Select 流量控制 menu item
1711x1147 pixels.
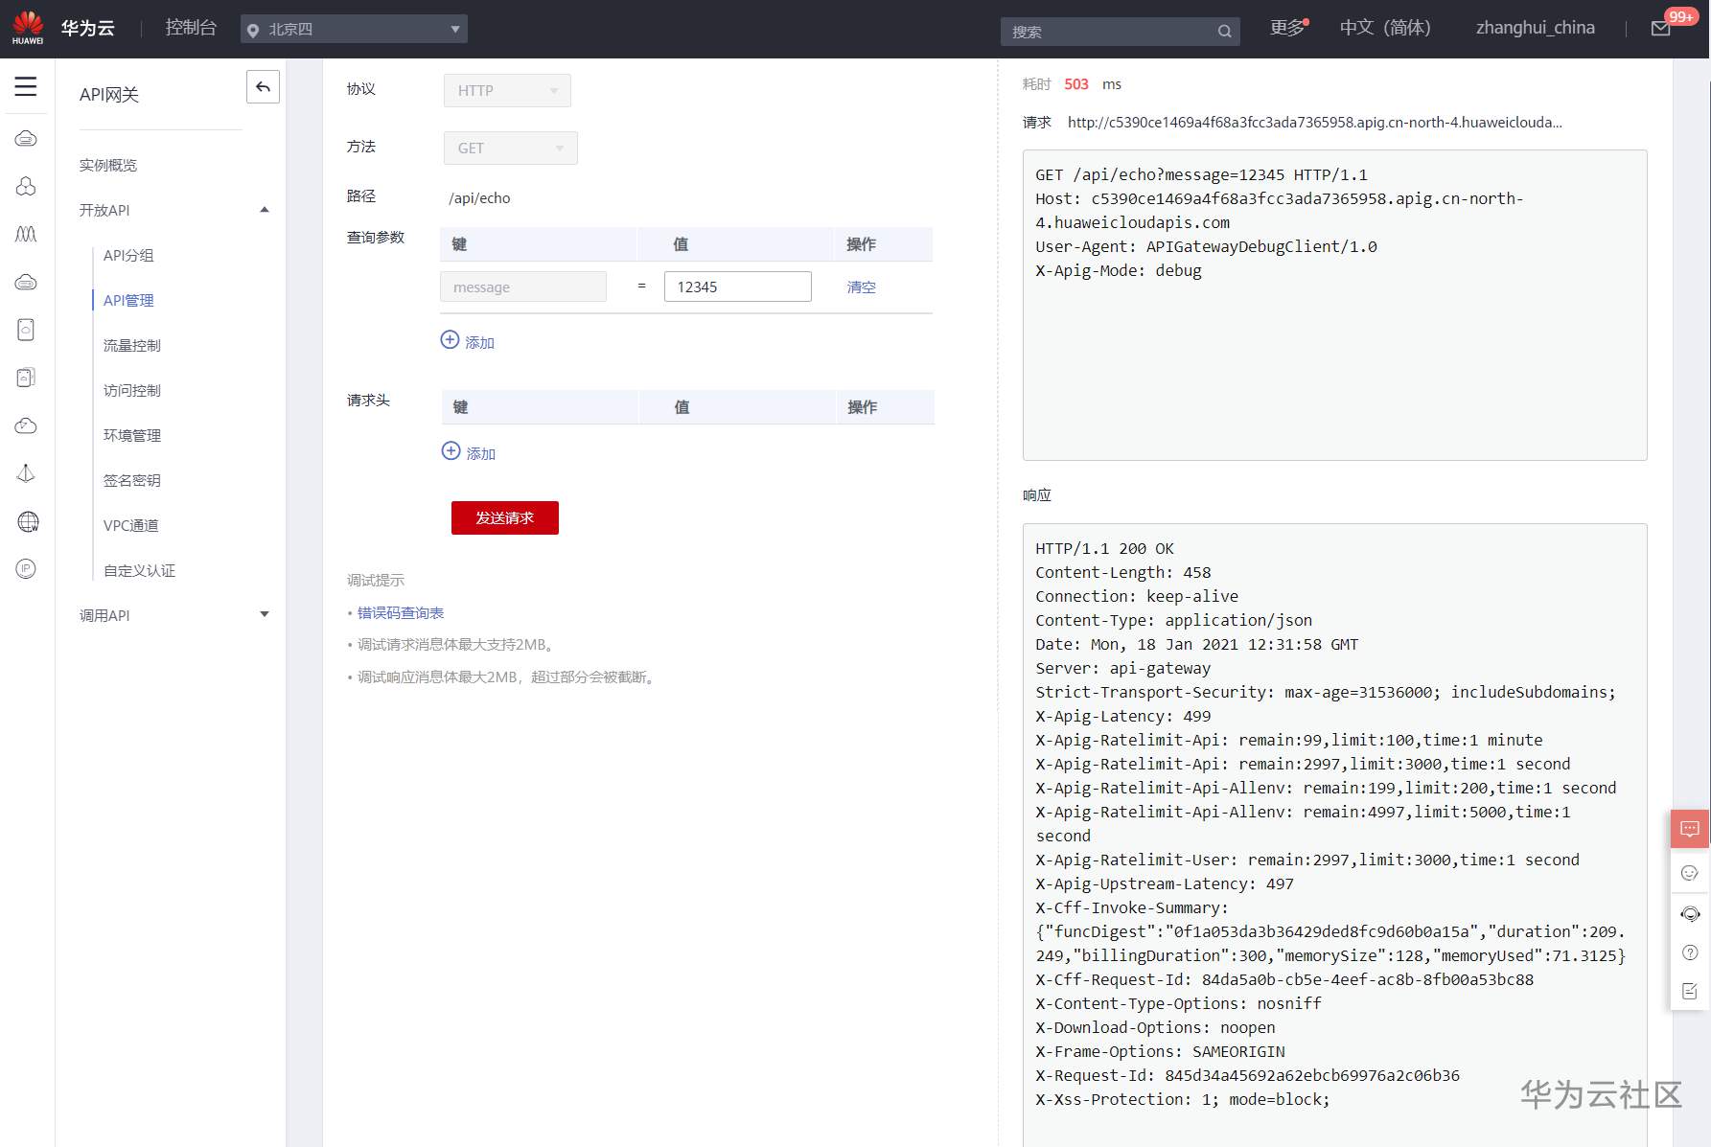coord(132,345)
